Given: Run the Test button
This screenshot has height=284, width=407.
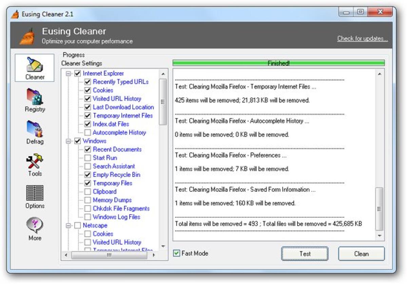Looking at the screenshot, I should point(304,254).
